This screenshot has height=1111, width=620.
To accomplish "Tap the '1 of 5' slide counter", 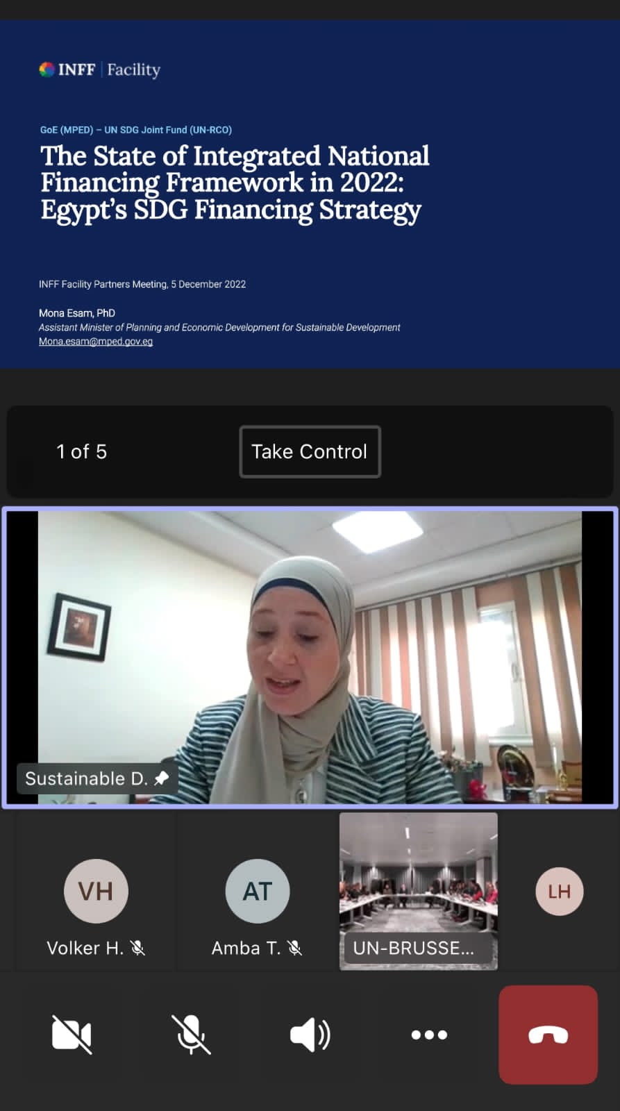I will point(81,451).
